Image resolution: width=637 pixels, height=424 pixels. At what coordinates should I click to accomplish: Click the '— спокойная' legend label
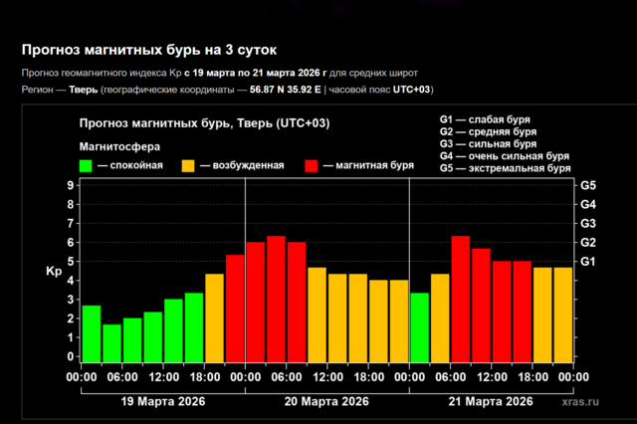point(130,165)
